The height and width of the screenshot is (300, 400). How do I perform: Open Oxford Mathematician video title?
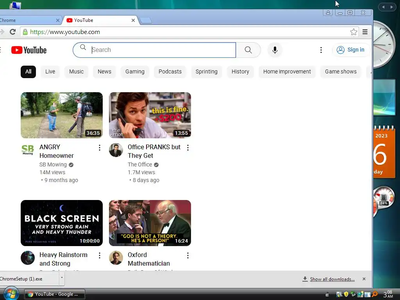pos(149,259)
